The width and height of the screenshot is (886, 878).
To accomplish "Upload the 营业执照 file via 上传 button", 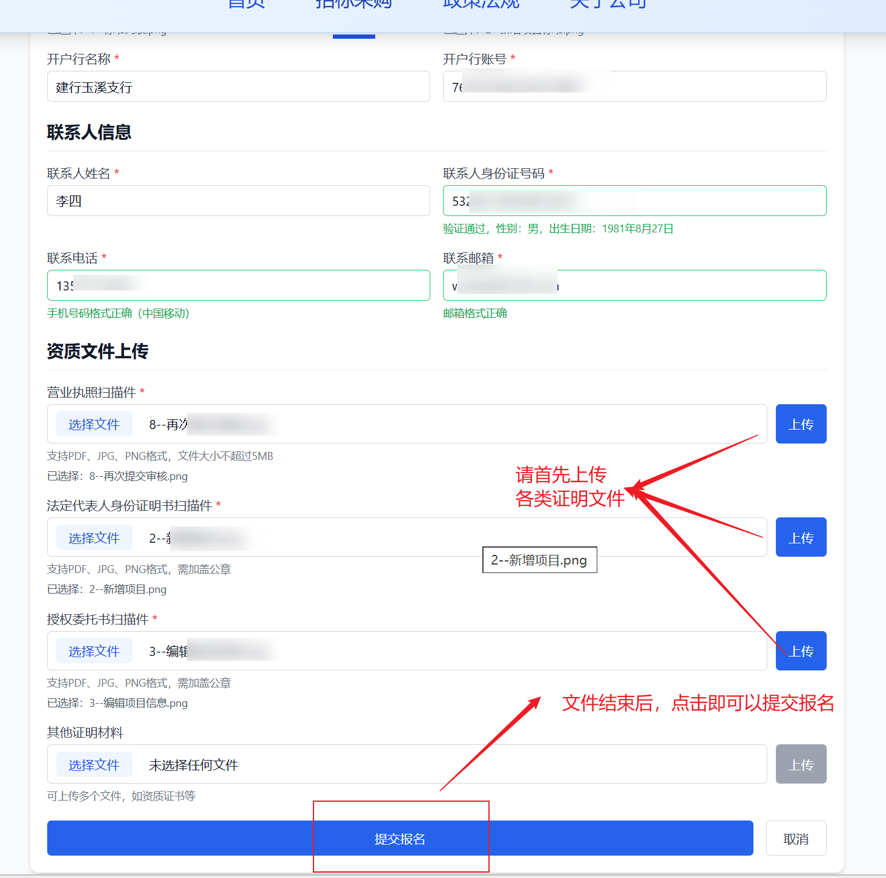I will (801, 424).
